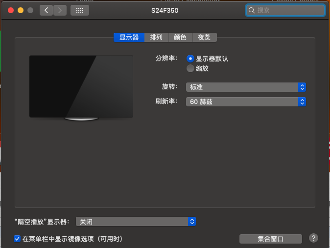The width and height of the screenshot is (330, 248).
Task: Open help with the question mark button
Action: tap(313, 238)
